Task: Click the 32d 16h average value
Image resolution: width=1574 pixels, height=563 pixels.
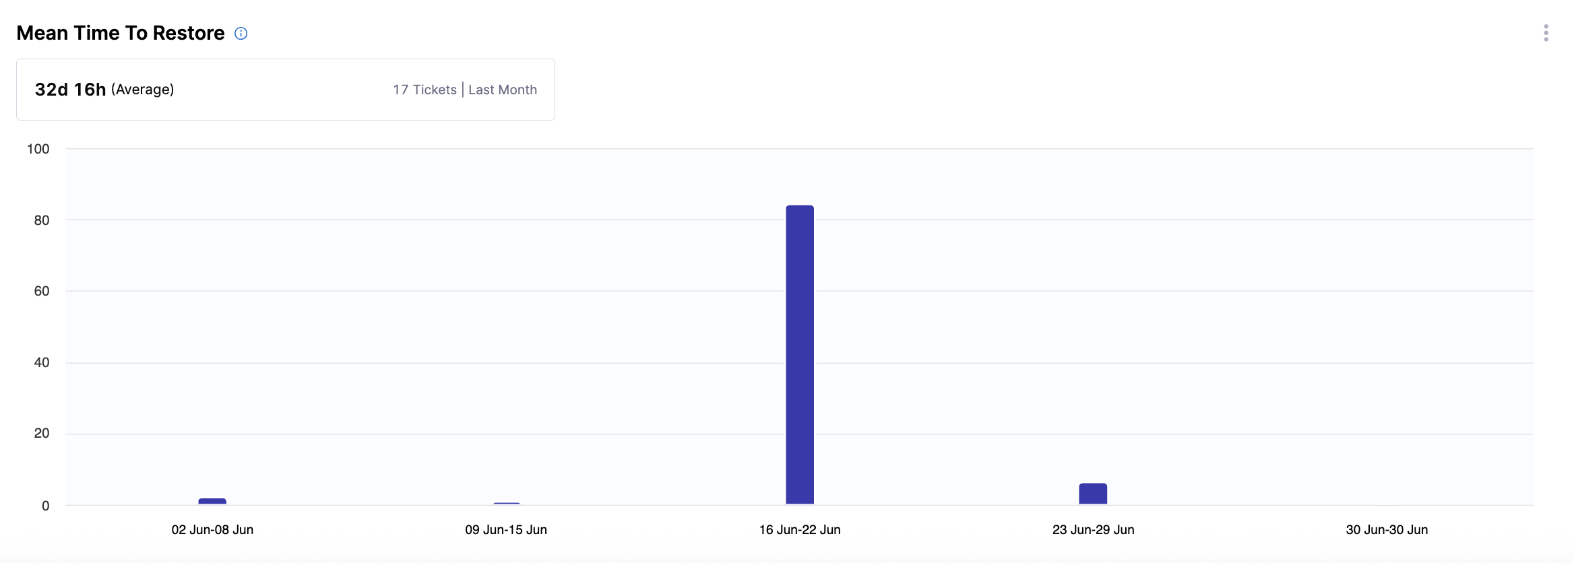Action: pyautogui.click(x=70, y=90)
